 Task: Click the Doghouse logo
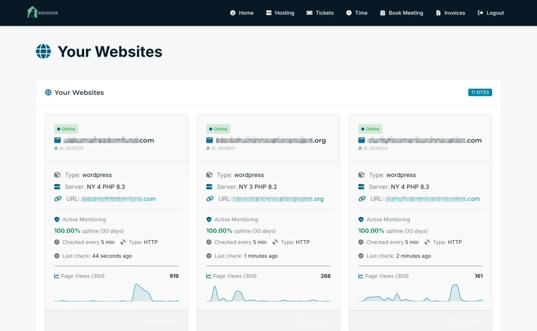coord(43,13)
